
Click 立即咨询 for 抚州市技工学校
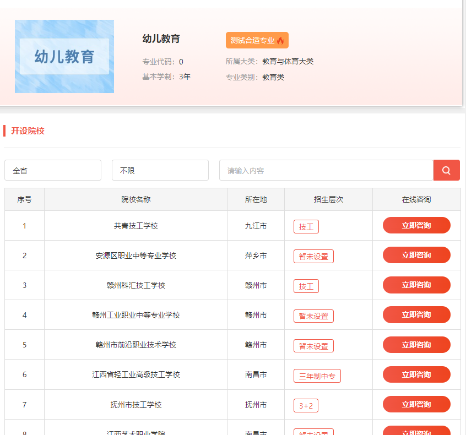click(416, 404)
